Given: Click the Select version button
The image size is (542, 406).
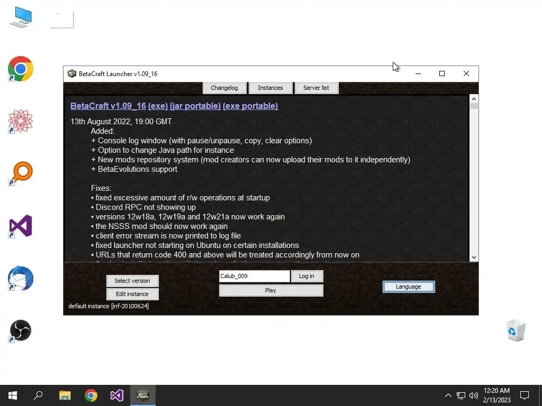Looking at the screenshot, I should coord(132,281).
